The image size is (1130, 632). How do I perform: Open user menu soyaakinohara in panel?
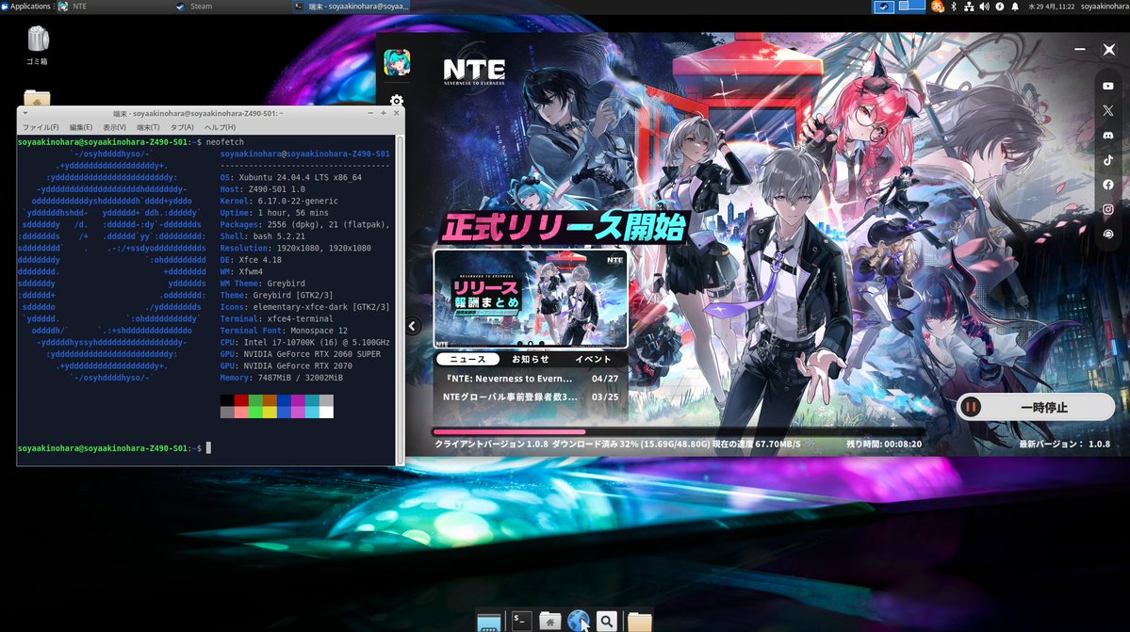tap(1105, 7)
